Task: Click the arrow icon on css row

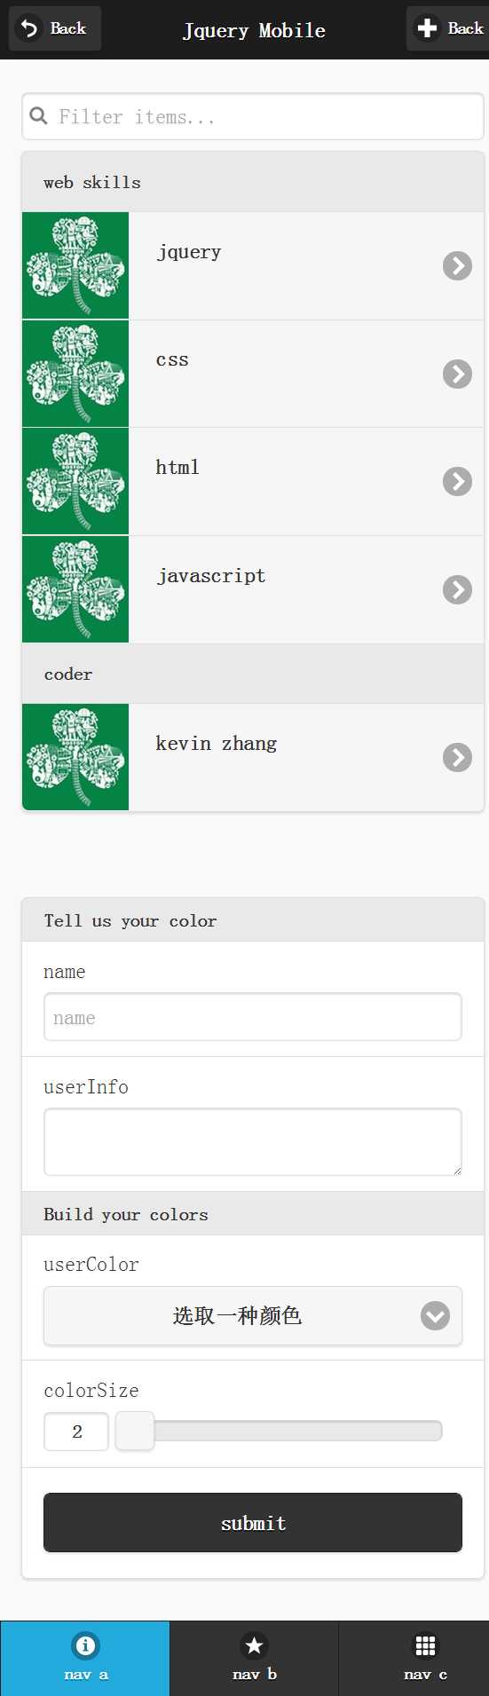Action: tap(457, 374)
